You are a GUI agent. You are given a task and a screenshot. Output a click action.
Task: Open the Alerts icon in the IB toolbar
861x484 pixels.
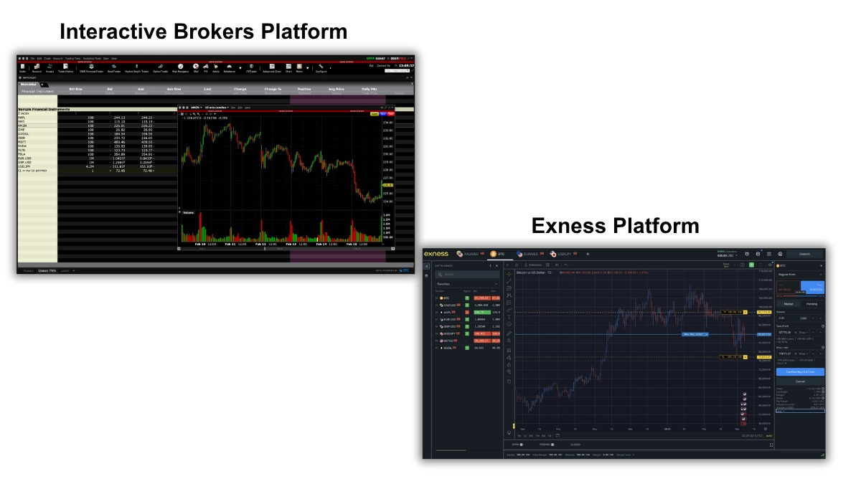pyautogui.click(x=215, y=68)
